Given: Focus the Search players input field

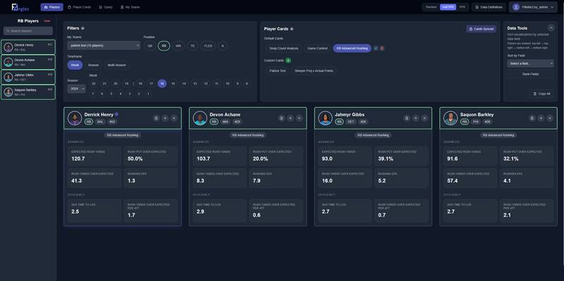Looking at the screenshot, I should click(28, 31).
